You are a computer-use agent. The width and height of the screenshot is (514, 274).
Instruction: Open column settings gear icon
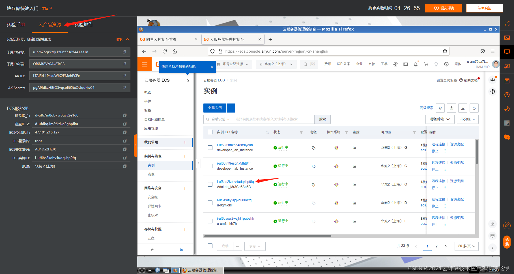[x=451, y=108]
